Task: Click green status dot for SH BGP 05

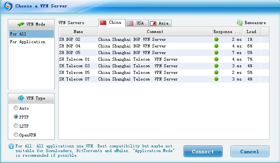Action: pos(216,53)
